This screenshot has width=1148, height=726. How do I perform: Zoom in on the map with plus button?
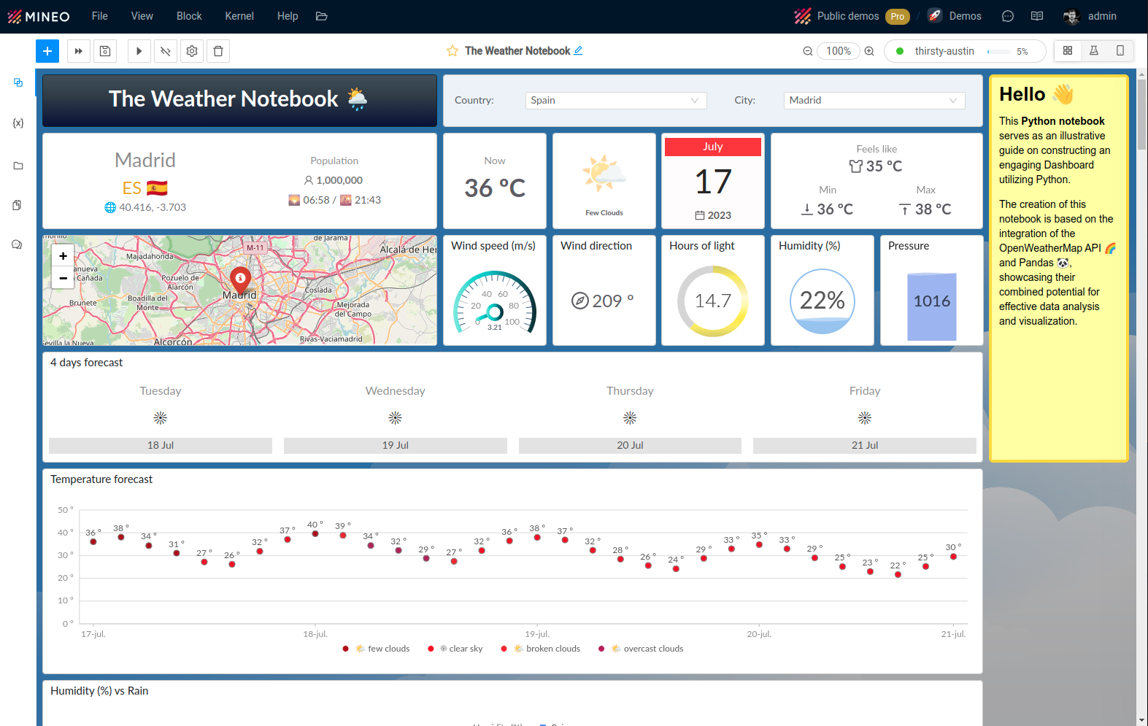click(x=63, y=256)
